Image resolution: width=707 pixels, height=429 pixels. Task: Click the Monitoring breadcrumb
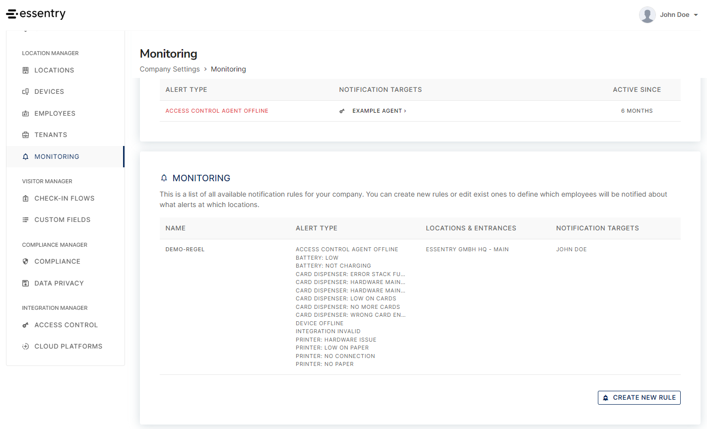(x=228, y=69)
